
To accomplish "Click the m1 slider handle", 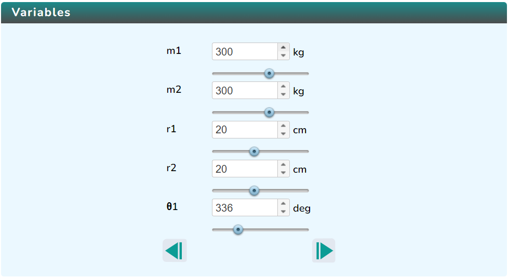I will [x=269, y=74].
